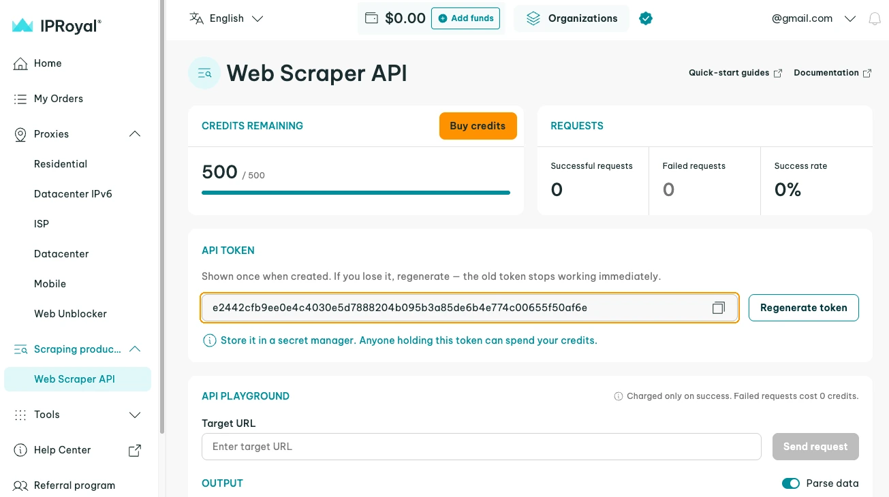Click the Help Center info icon

(x=20, y=450)
